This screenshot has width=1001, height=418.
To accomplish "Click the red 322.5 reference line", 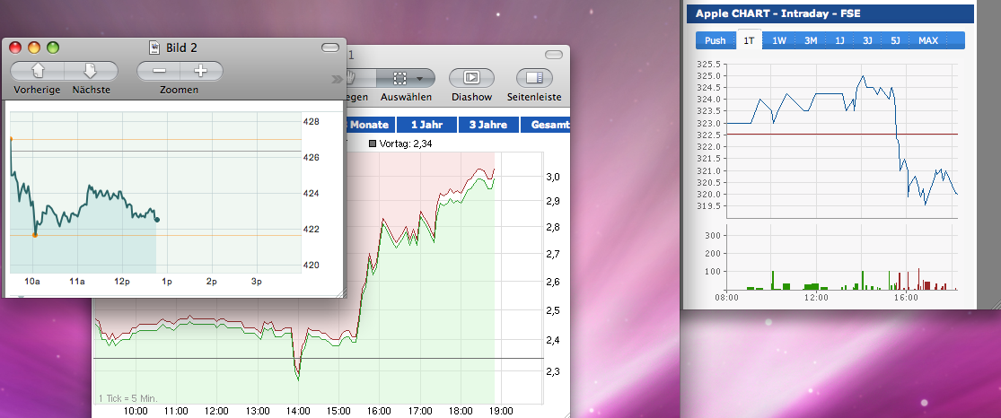I will pos(843,134).
